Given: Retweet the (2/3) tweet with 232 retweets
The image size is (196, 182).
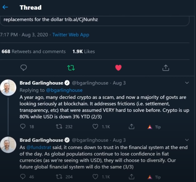Looking at the screenshot, I should [59, 127].
